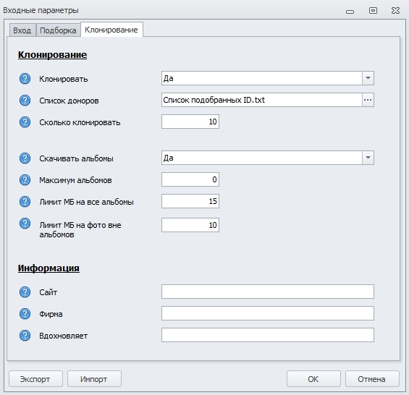
Task: Click the Импорт button
Action: pyautogui.click(x=94, y=379)
